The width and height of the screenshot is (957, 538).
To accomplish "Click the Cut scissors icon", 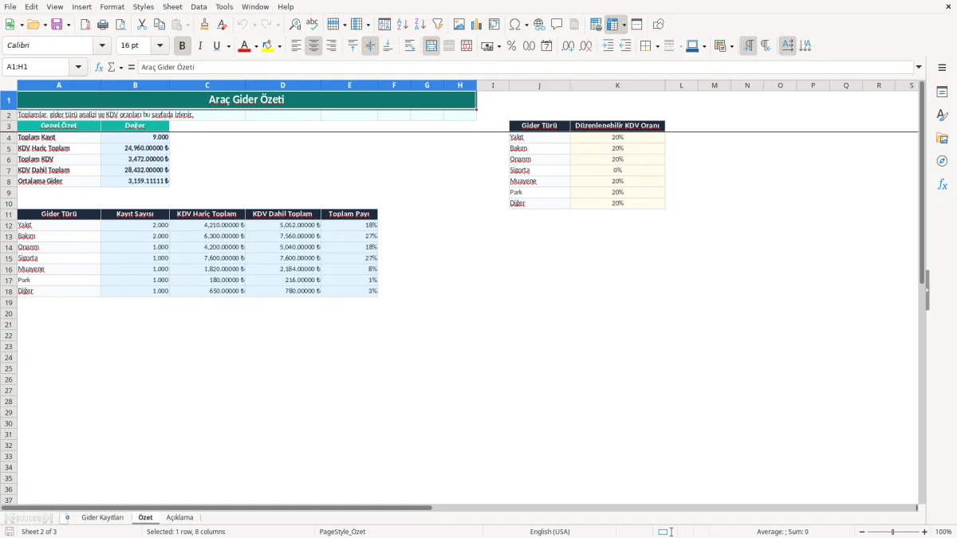I will click(x=142, y=25).
